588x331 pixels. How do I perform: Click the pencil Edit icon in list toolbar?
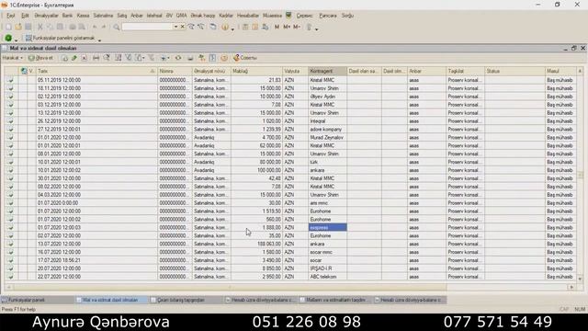pos(74,58)
